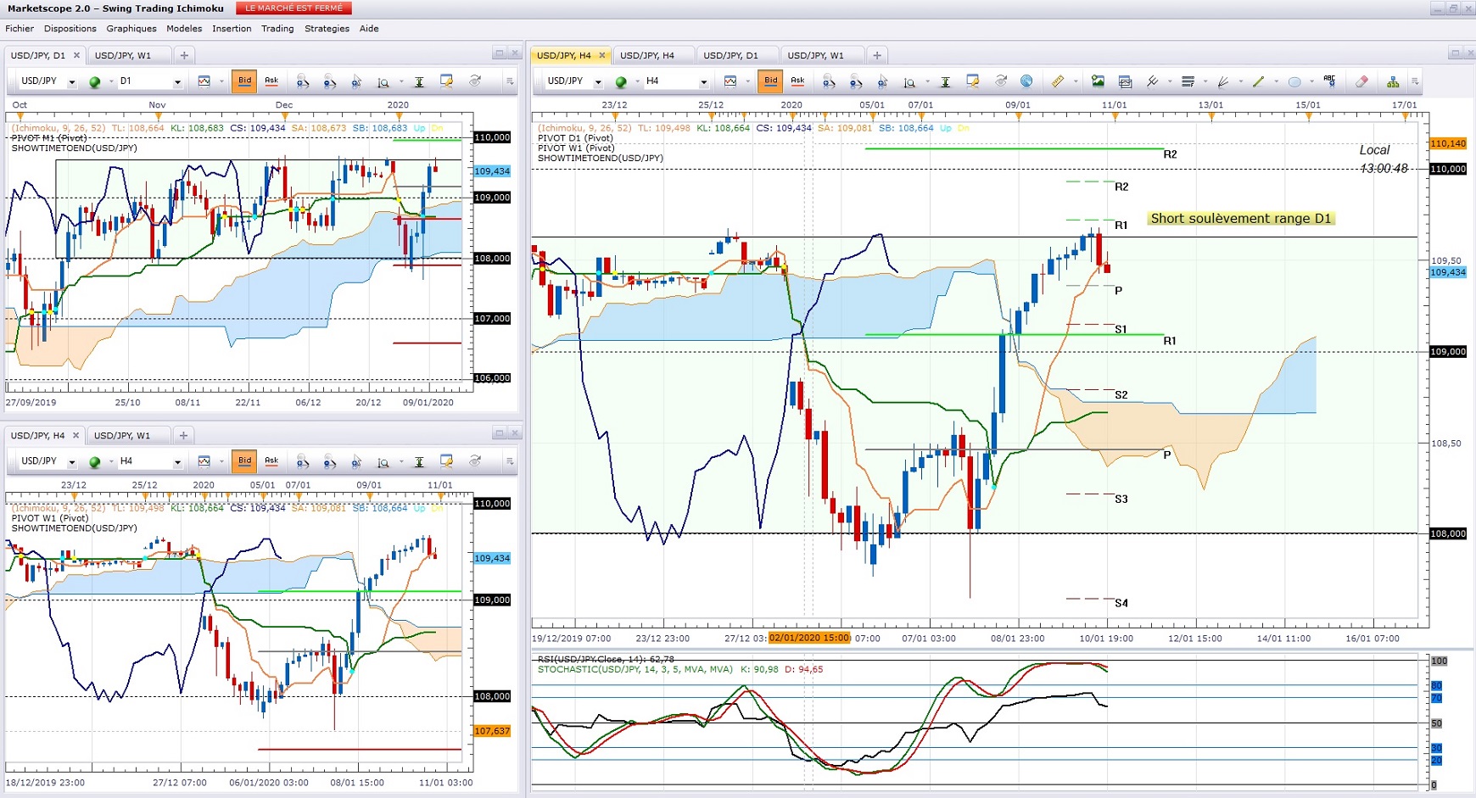Click zoom-in magnifier in the right chart toolbar

coord(829,81)
